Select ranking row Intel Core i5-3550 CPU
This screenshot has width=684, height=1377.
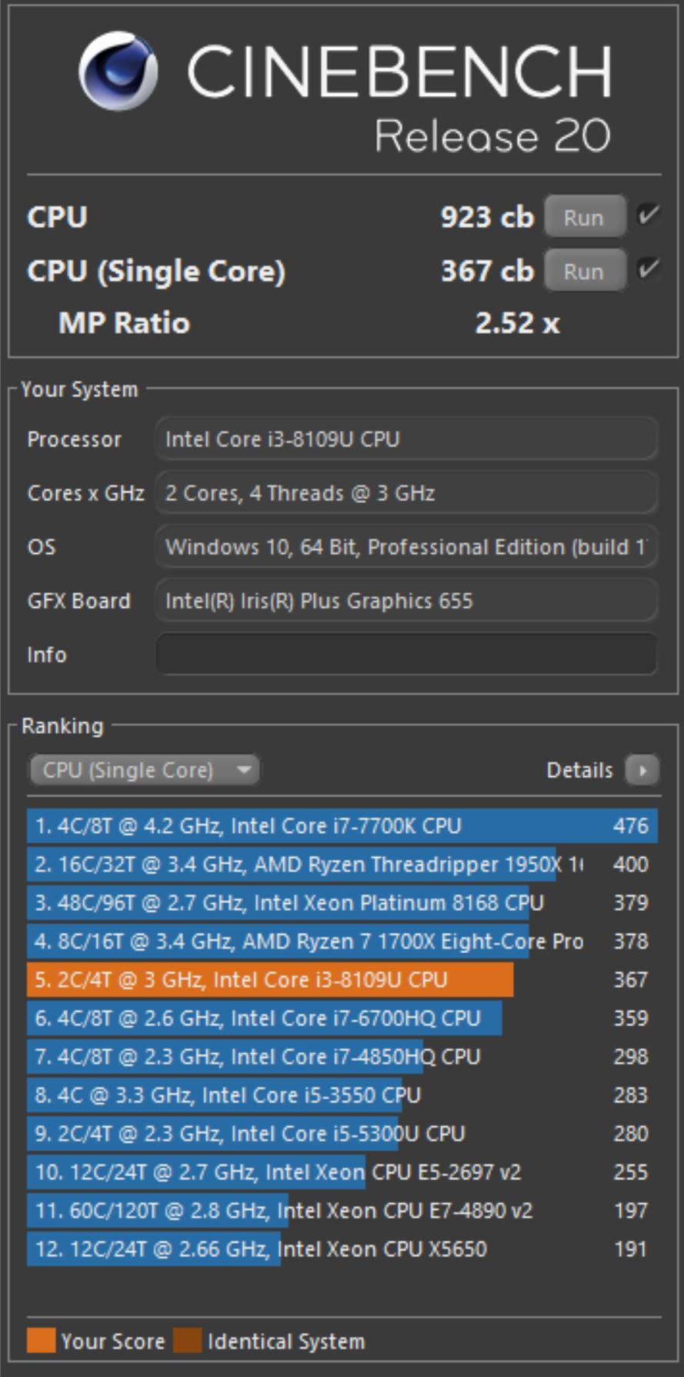tap(342, 1095)
